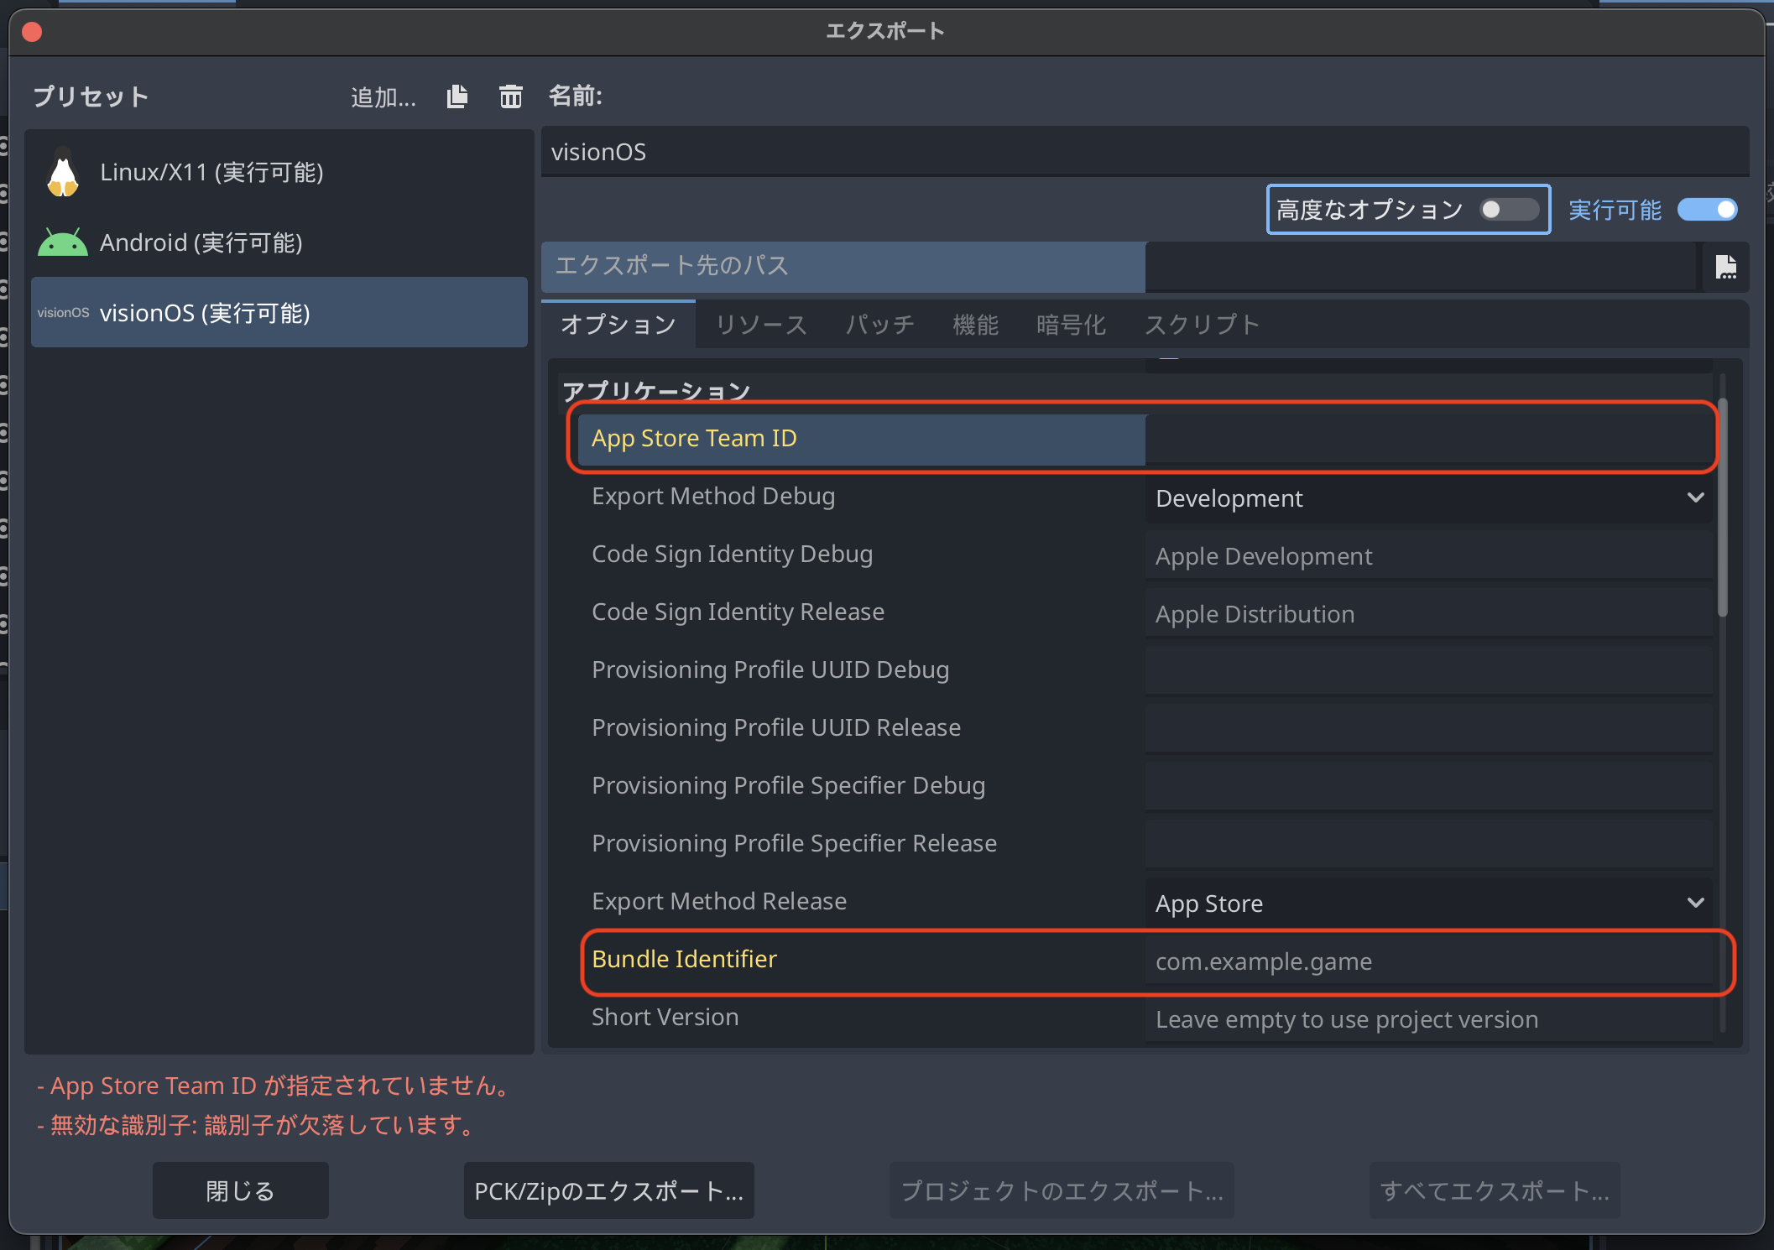Select the Linux/X11 penguin preset icon

(x=63, y=173)
